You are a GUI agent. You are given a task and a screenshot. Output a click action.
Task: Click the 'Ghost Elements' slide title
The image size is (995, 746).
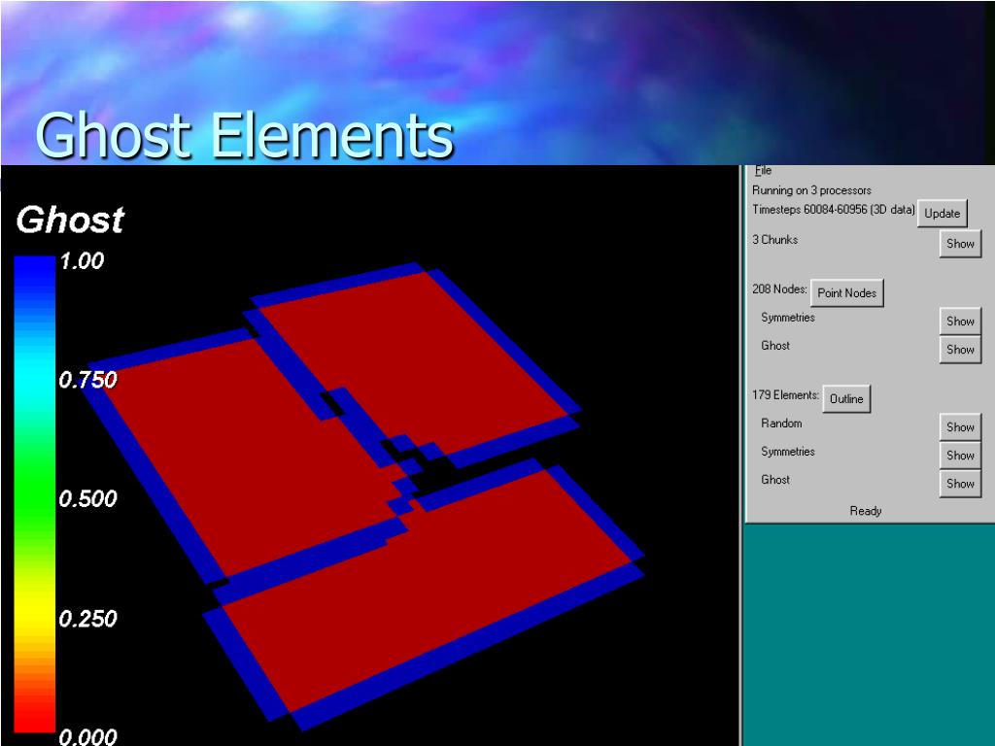point(245,135)
